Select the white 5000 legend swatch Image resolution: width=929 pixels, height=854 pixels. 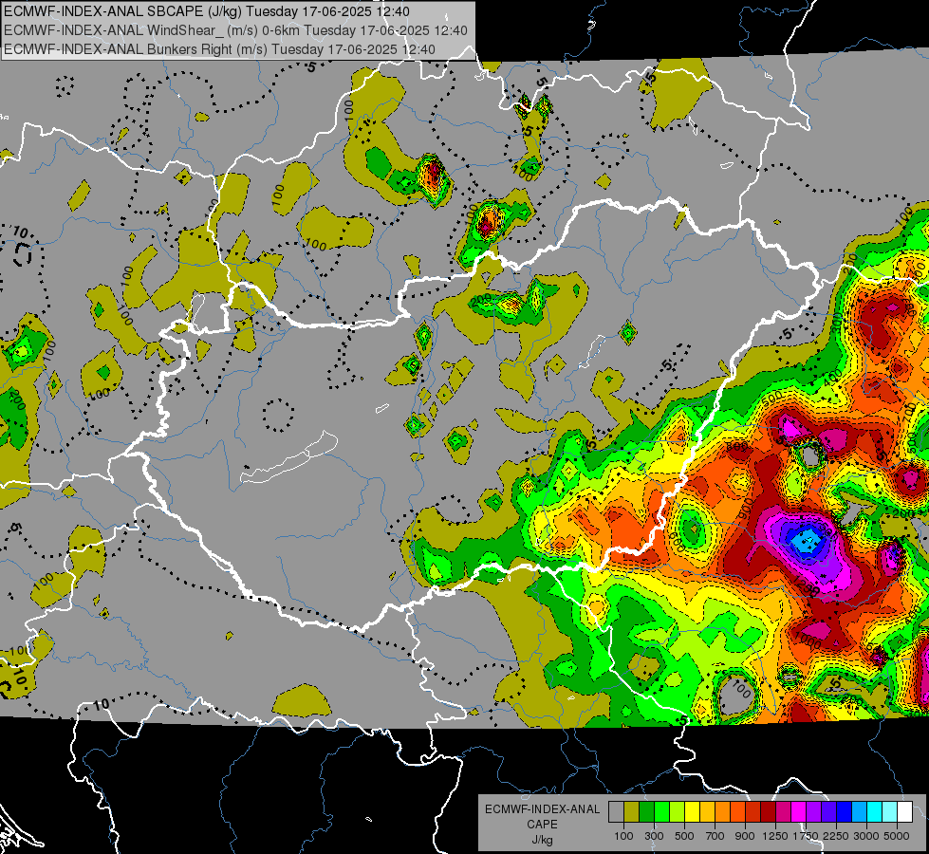coord(904,812)
